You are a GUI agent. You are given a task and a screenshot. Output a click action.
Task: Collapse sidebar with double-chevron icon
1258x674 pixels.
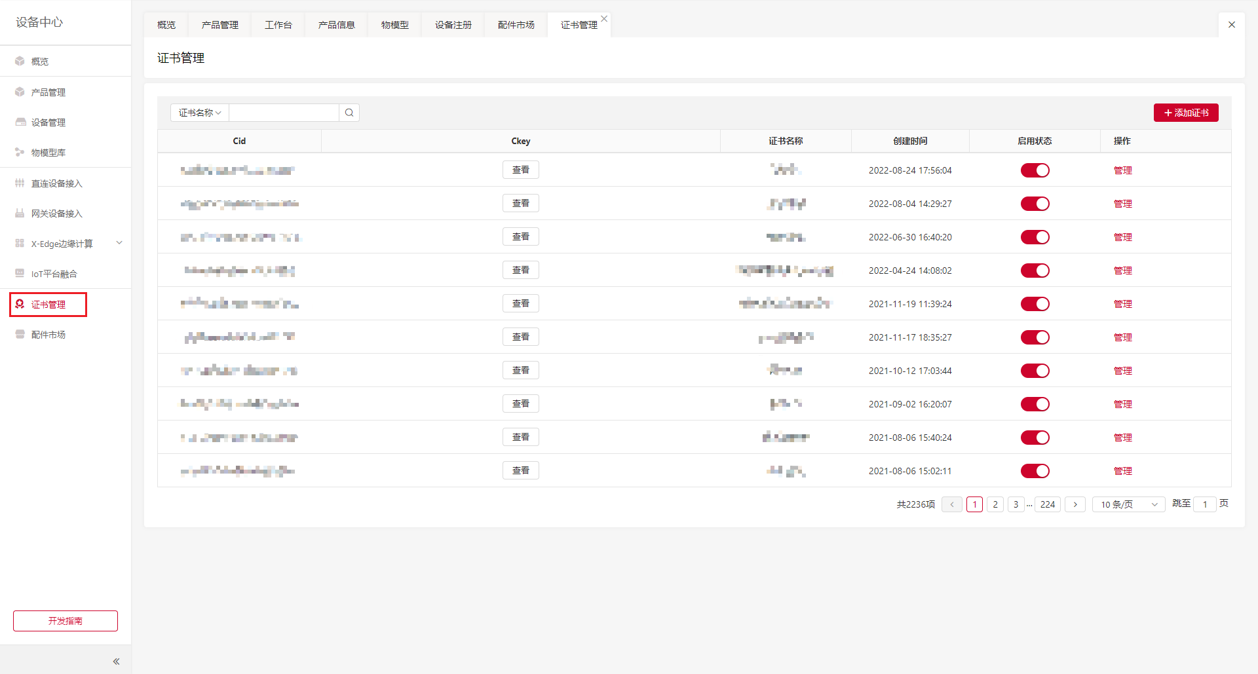(116, 662)
